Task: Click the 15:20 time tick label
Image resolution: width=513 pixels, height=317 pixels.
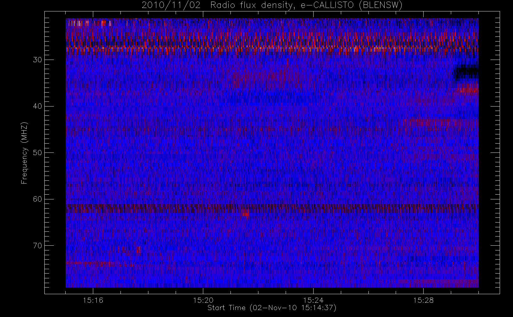Action: pos(203,300)
